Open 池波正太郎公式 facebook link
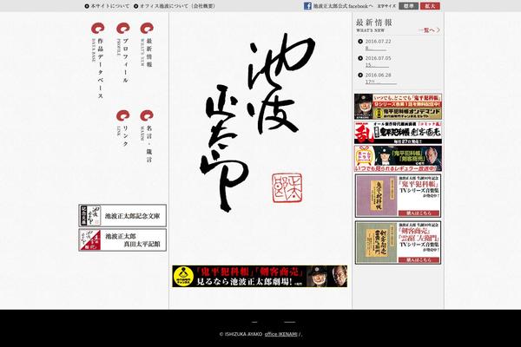Image resolution: width=521 pixels, height=347 pixels. pyautogui.click(x=343, y=6)
